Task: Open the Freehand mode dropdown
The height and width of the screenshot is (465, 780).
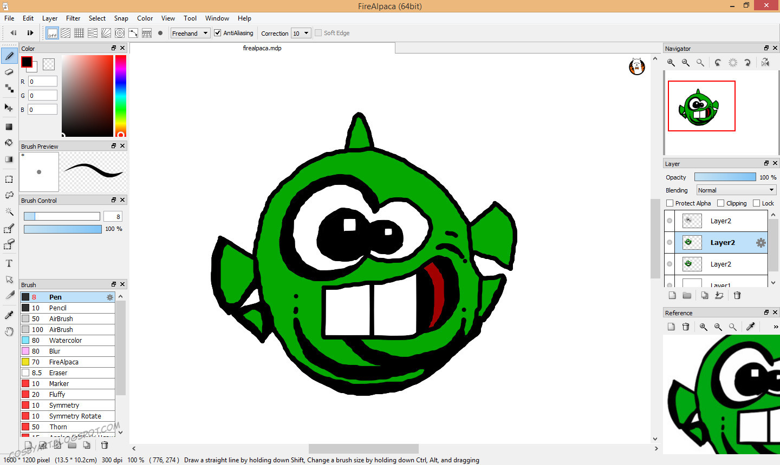Action: click(190, 33)
